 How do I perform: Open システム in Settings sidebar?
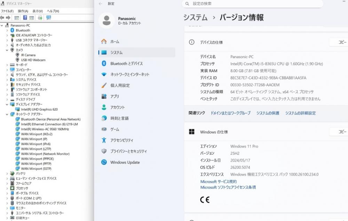(x=137, y=52)
